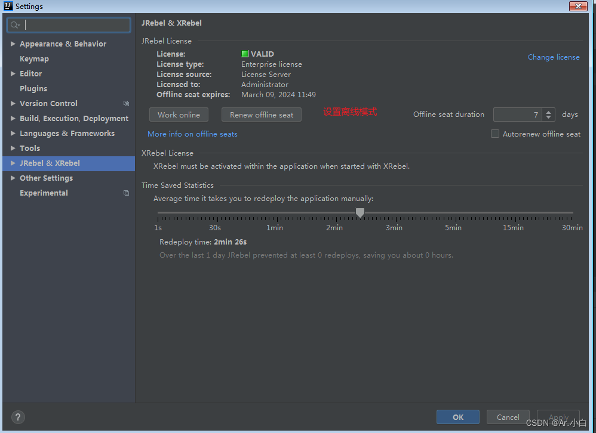Select Keymap in the settings tree
596x433 pixels.
coord(34,59)
